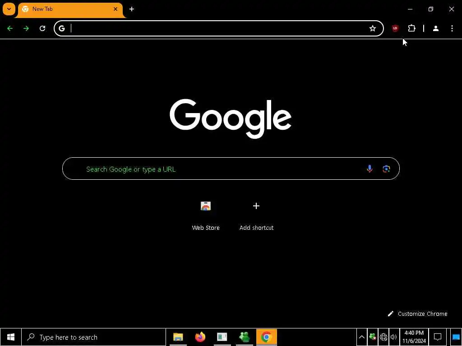This screenshot has height=346, width=462.
Task: Open the newspaper-style app in taskbar
Action: pyautogui.click(x=222, y=337)
